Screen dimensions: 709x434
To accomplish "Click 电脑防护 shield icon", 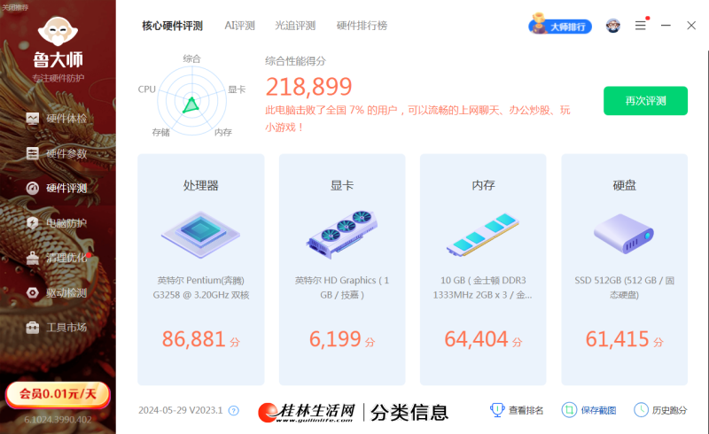I will (x=33, y=223).
